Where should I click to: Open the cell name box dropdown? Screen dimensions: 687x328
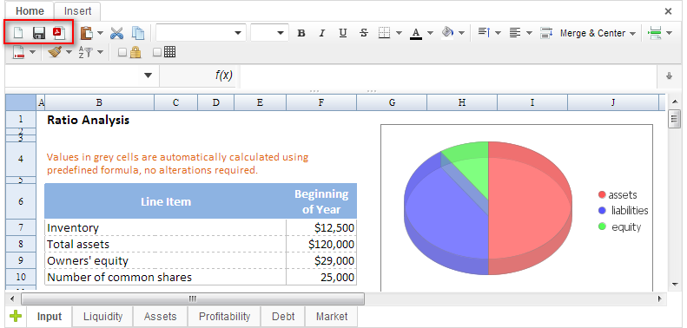[x=149, y=75]
